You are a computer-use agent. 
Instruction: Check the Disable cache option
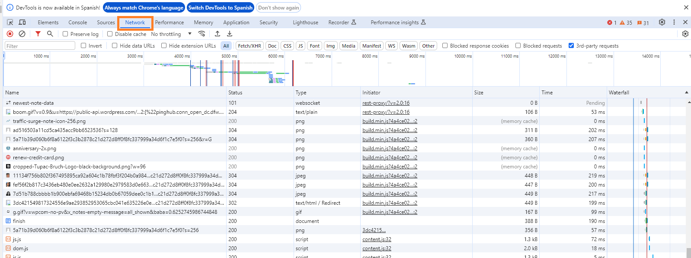point(110,34)
